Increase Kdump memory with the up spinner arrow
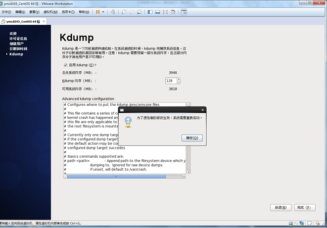This screenshot has height=228, width=327. (179, 80)
